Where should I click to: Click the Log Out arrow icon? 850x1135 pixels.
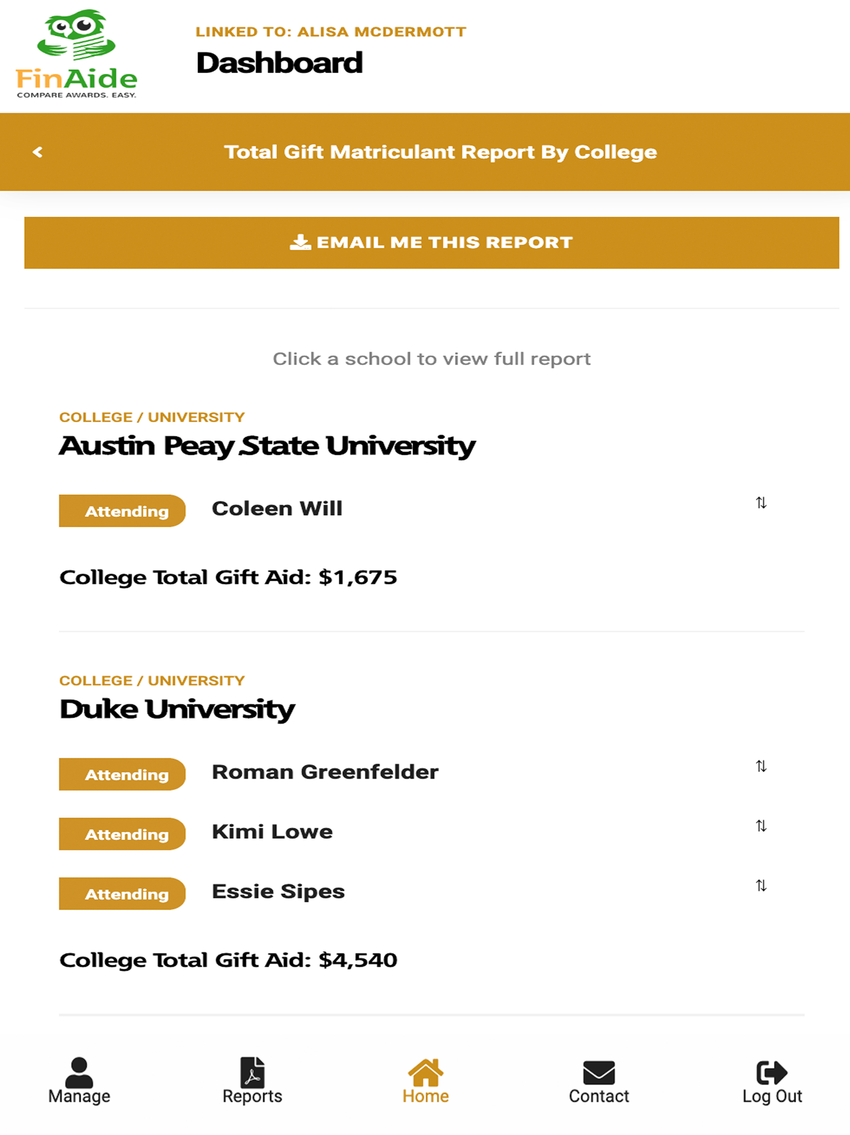(x=772, y=1072)
